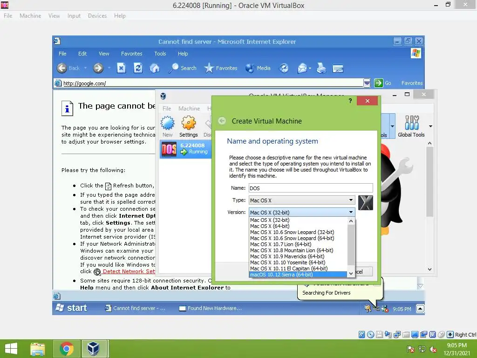This screenshot has width=477, height=358.
Task: Open the Favorites menu in Internet Explorer
Action: pyautogui.click(x=132, y=54)
